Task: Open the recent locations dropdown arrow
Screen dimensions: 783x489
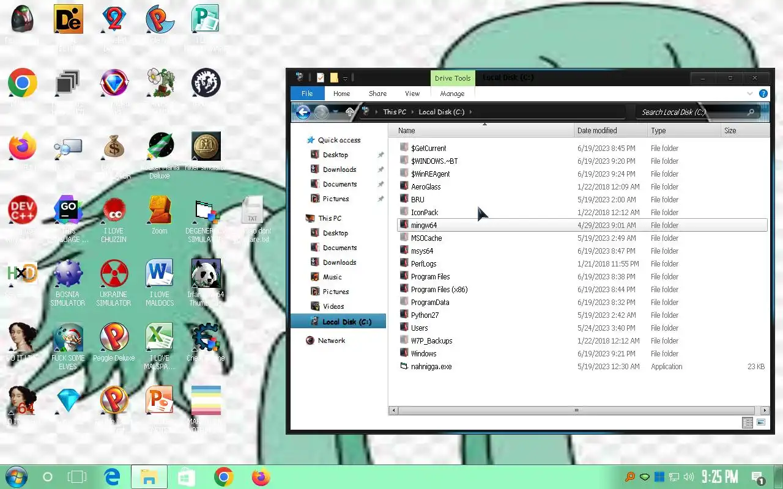Action: (335, 112)
